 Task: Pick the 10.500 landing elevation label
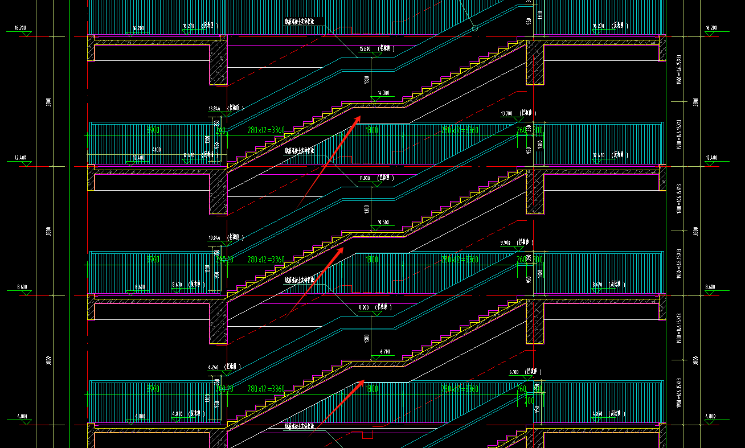tap(383, 222)
